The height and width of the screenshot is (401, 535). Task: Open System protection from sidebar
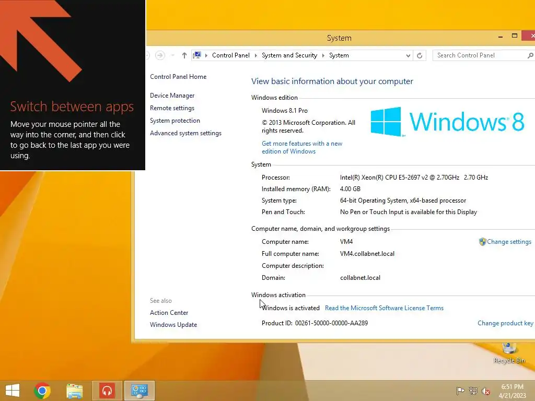(x=175, y=121)
